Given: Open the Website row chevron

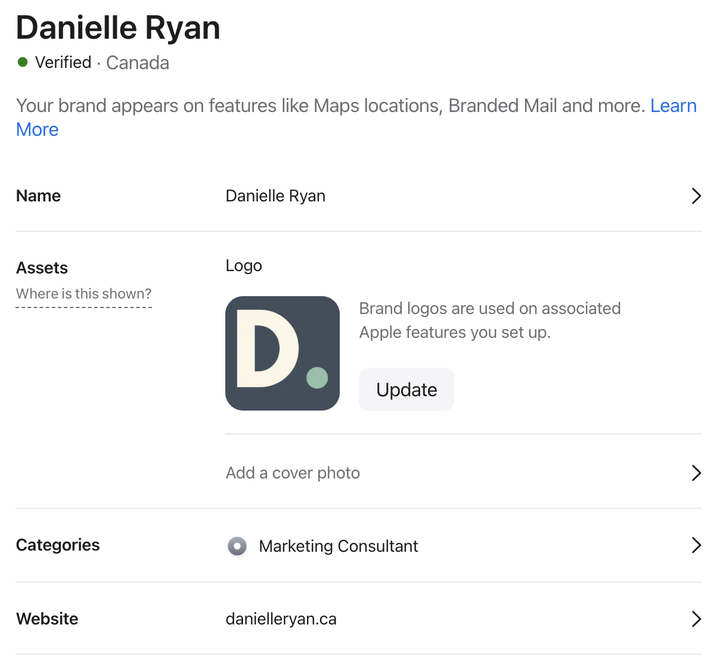Looking at the screenshot, I should tap(696, 619).
